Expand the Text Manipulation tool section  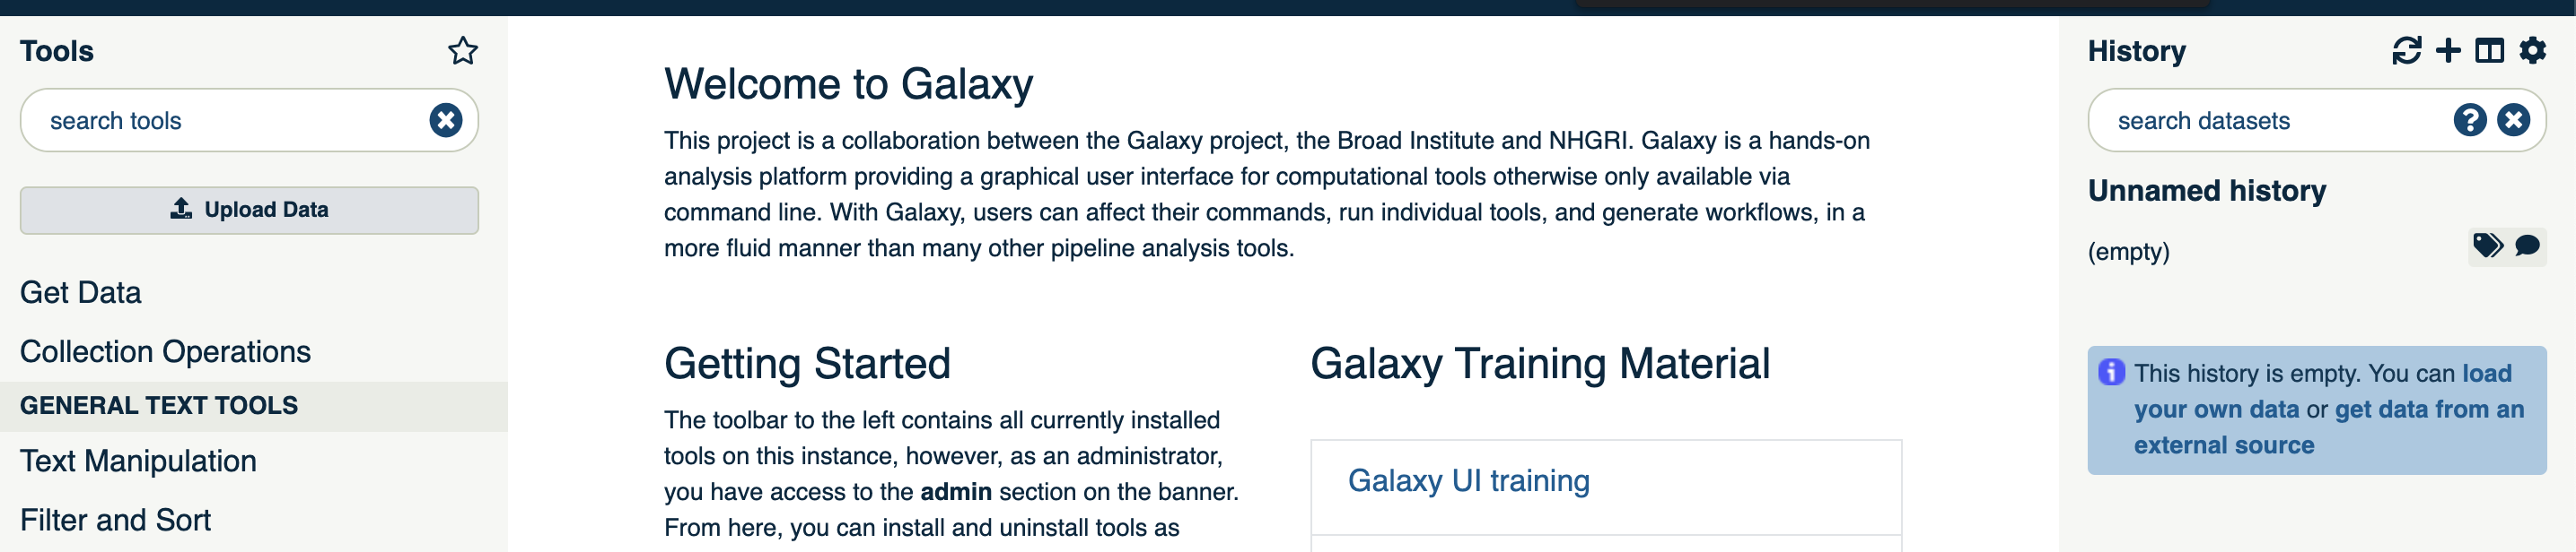point(138,461)
